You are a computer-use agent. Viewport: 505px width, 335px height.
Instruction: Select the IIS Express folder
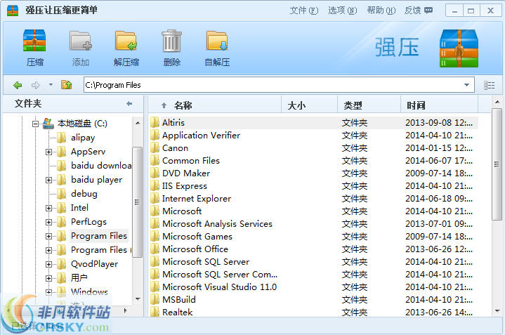[185, 186]
